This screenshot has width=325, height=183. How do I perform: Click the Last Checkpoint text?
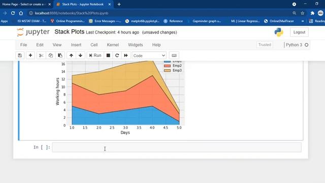[x=112, y=33]
